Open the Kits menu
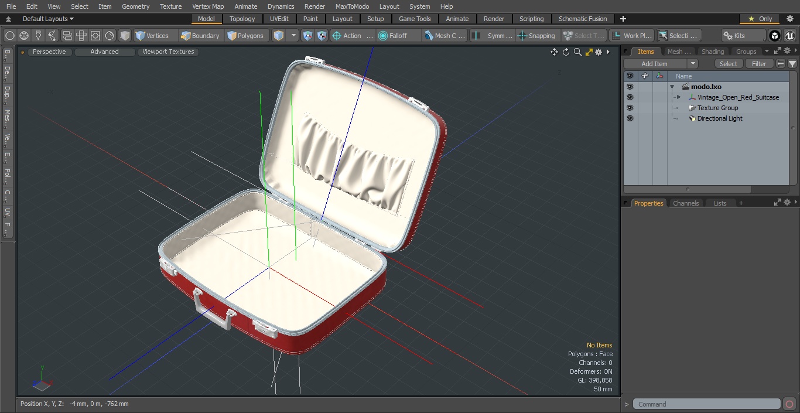Viewport: 800px width, 413px height. coord(743,36)
